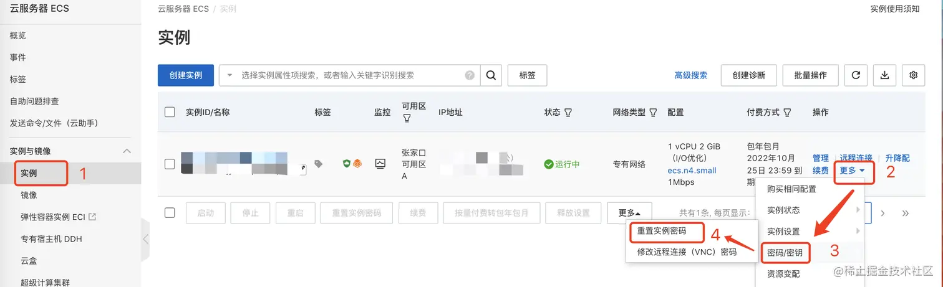Click the download export icon
This screenshot has height=287, width=943.
point(884,75)
